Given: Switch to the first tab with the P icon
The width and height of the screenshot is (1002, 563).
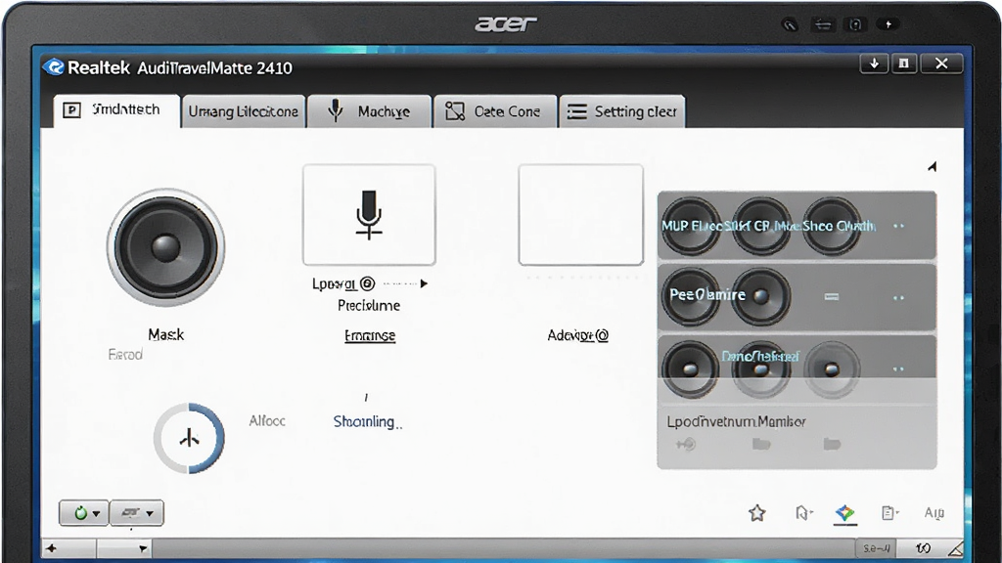Looking at the screenshot, I should (116, 110).
